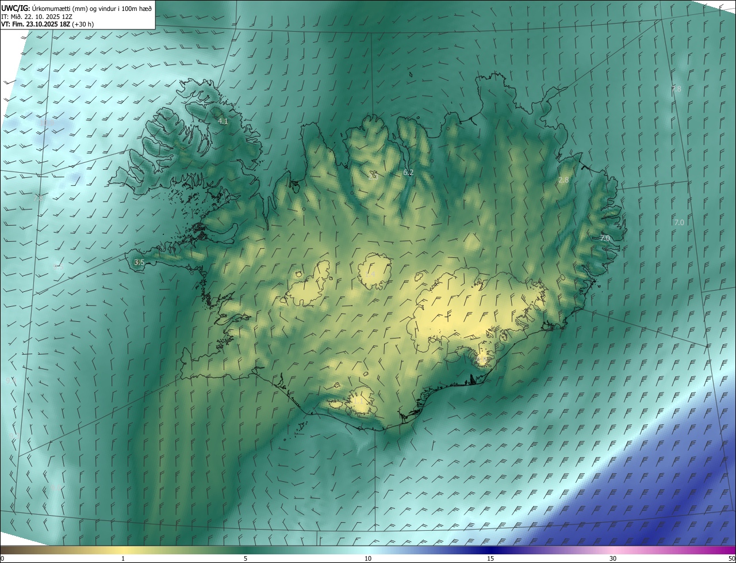Click the colour scale tick label "5"
The width and height of the screenshot is (736, 563).
point(246,558)
